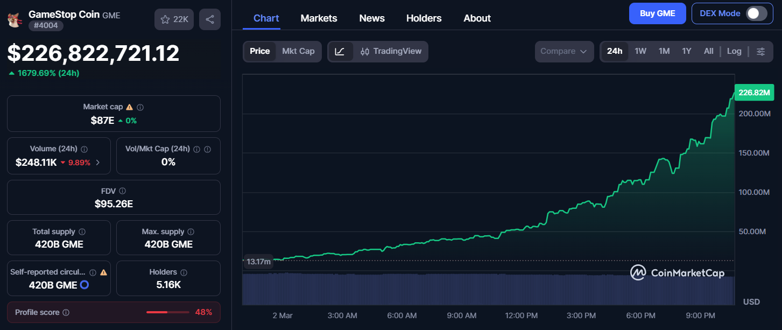Open TradingView candlestick chart view

click(x=391, y=52)
